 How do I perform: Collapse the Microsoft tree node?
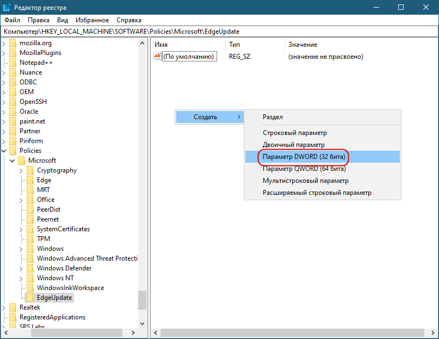click(13, 161)
